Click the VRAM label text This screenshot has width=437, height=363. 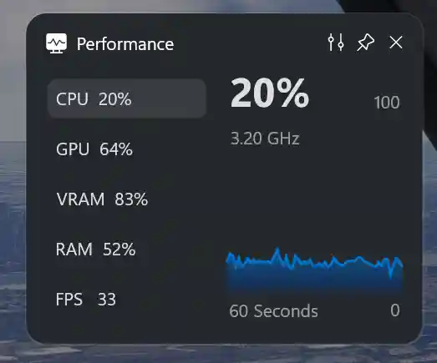[80, 199]
